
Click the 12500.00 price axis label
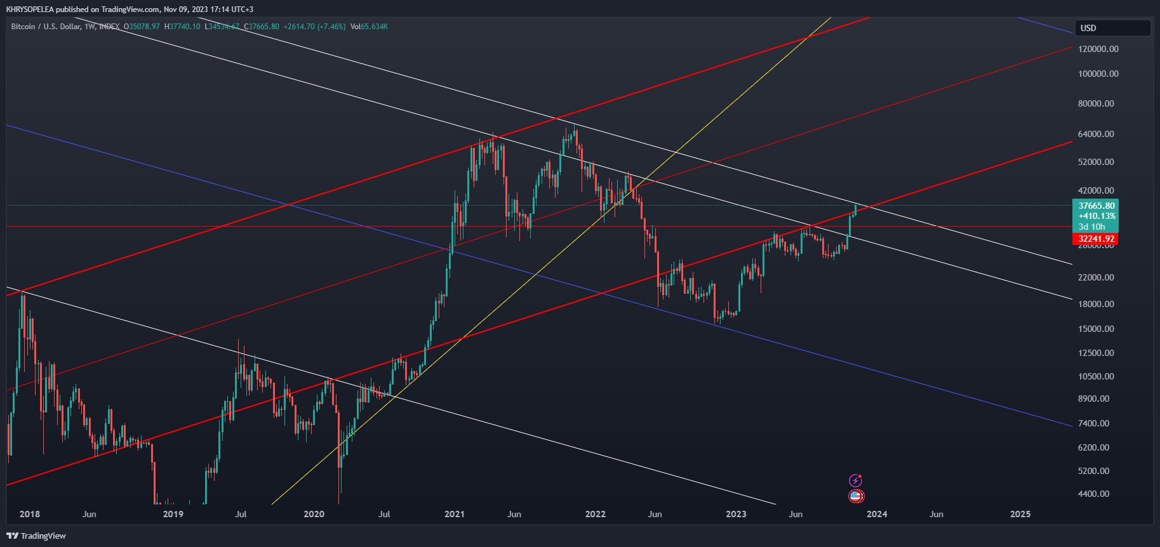1096,353
